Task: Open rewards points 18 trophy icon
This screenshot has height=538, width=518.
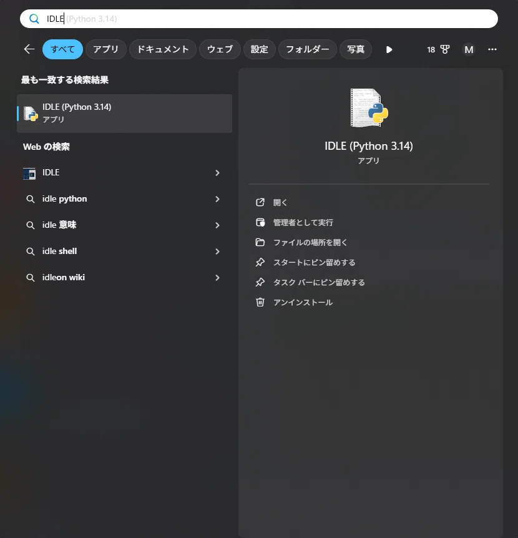Action: 438,50
